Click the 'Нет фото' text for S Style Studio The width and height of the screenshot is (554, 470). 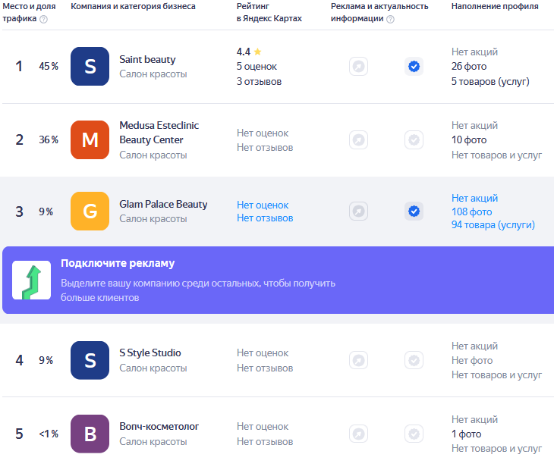click(472, 360)
